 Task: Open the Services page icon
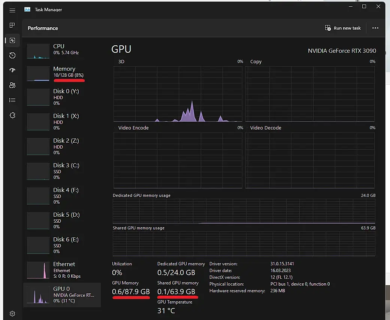pyautogui.click(x=12, y=115)
